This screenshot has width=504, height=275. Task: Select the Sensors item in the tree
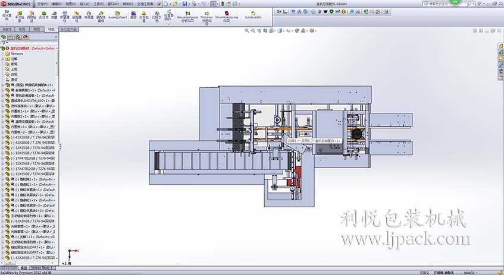pos(17,53)
